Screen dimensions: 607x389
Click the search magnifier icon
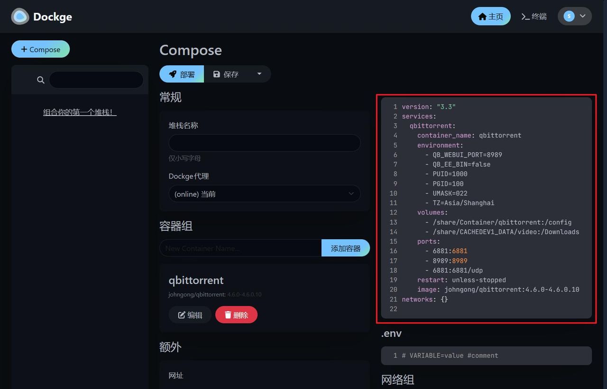[x=41, y=80]
